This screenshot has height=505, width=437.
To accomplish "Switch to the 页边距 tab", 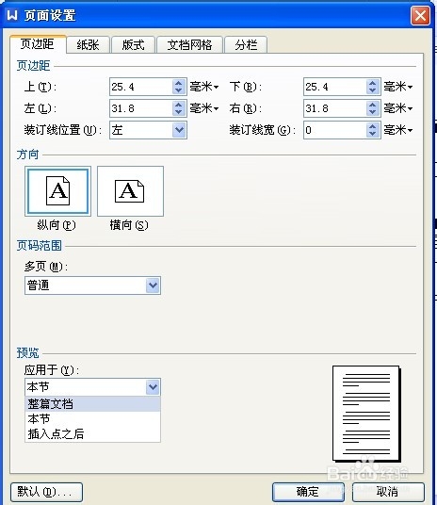I will 38,44.
